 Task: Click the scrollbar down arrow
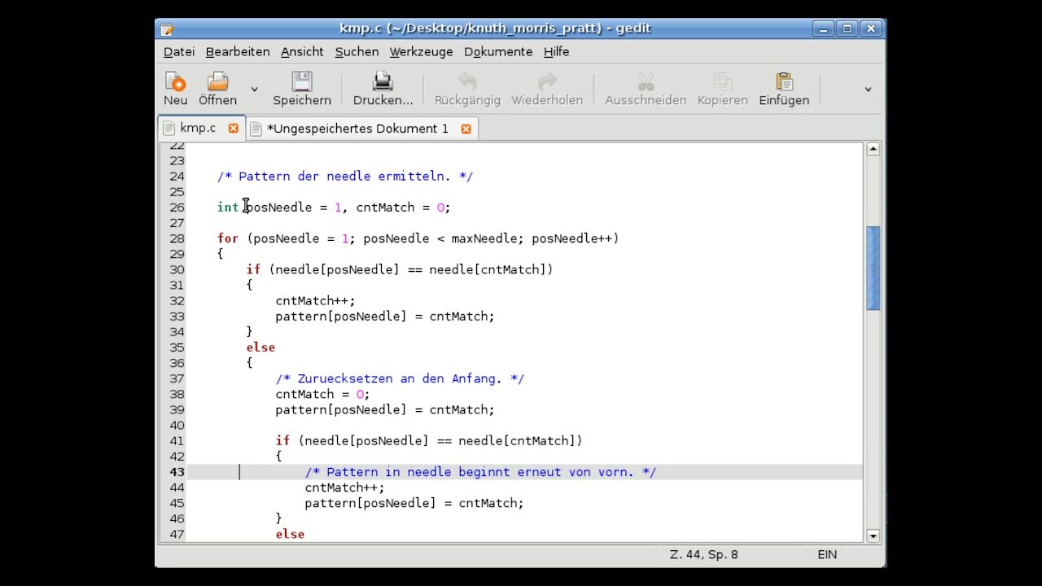pyautogui.click(x=873, y=536)
